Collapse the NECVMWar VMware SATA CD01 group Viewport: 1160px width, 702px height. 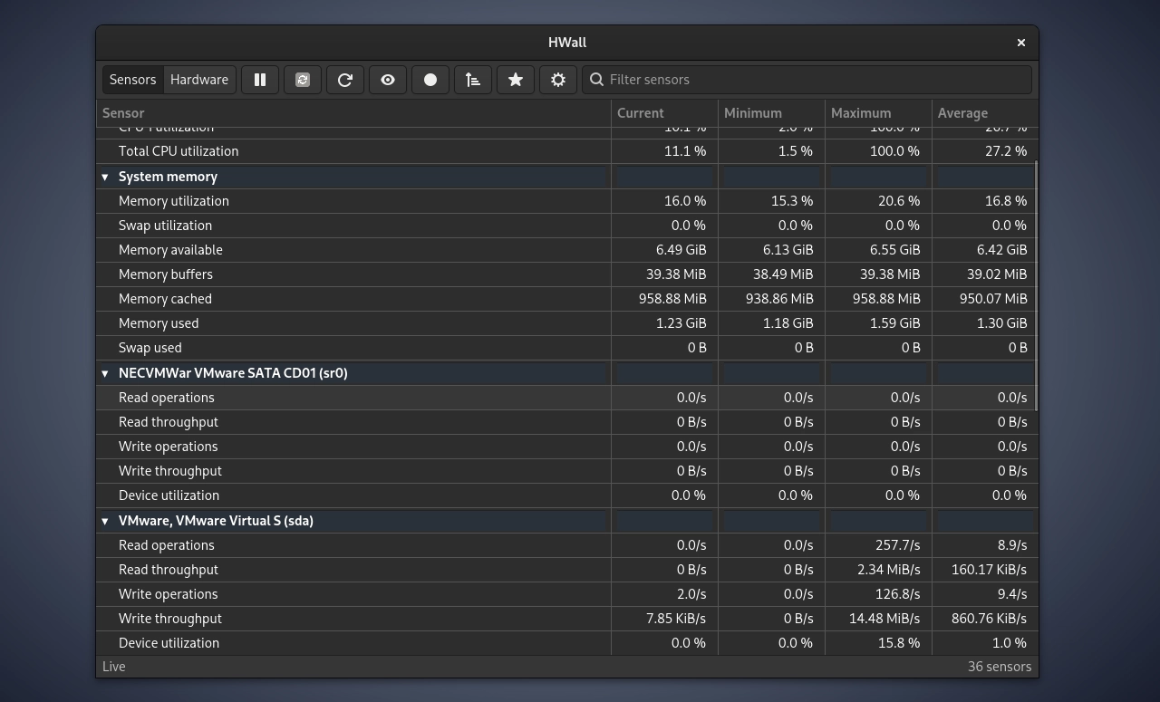click(x=105, y=373)
